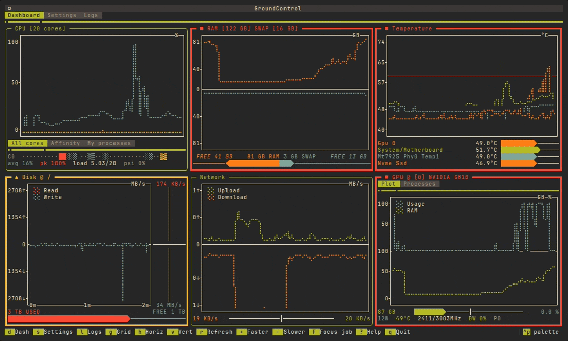Viewport: 568px width, 341px height.
Task: Select the All cores tab
Action: point(27,143)
